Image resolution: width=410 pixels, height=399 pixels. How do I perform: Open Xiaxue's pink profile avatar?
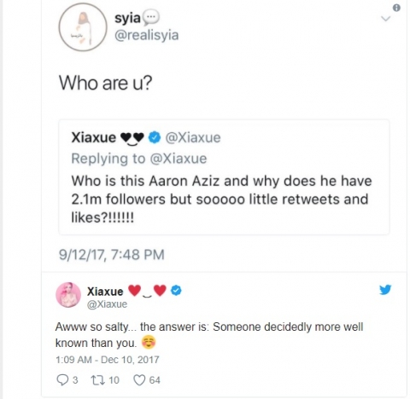coord(68,295)
